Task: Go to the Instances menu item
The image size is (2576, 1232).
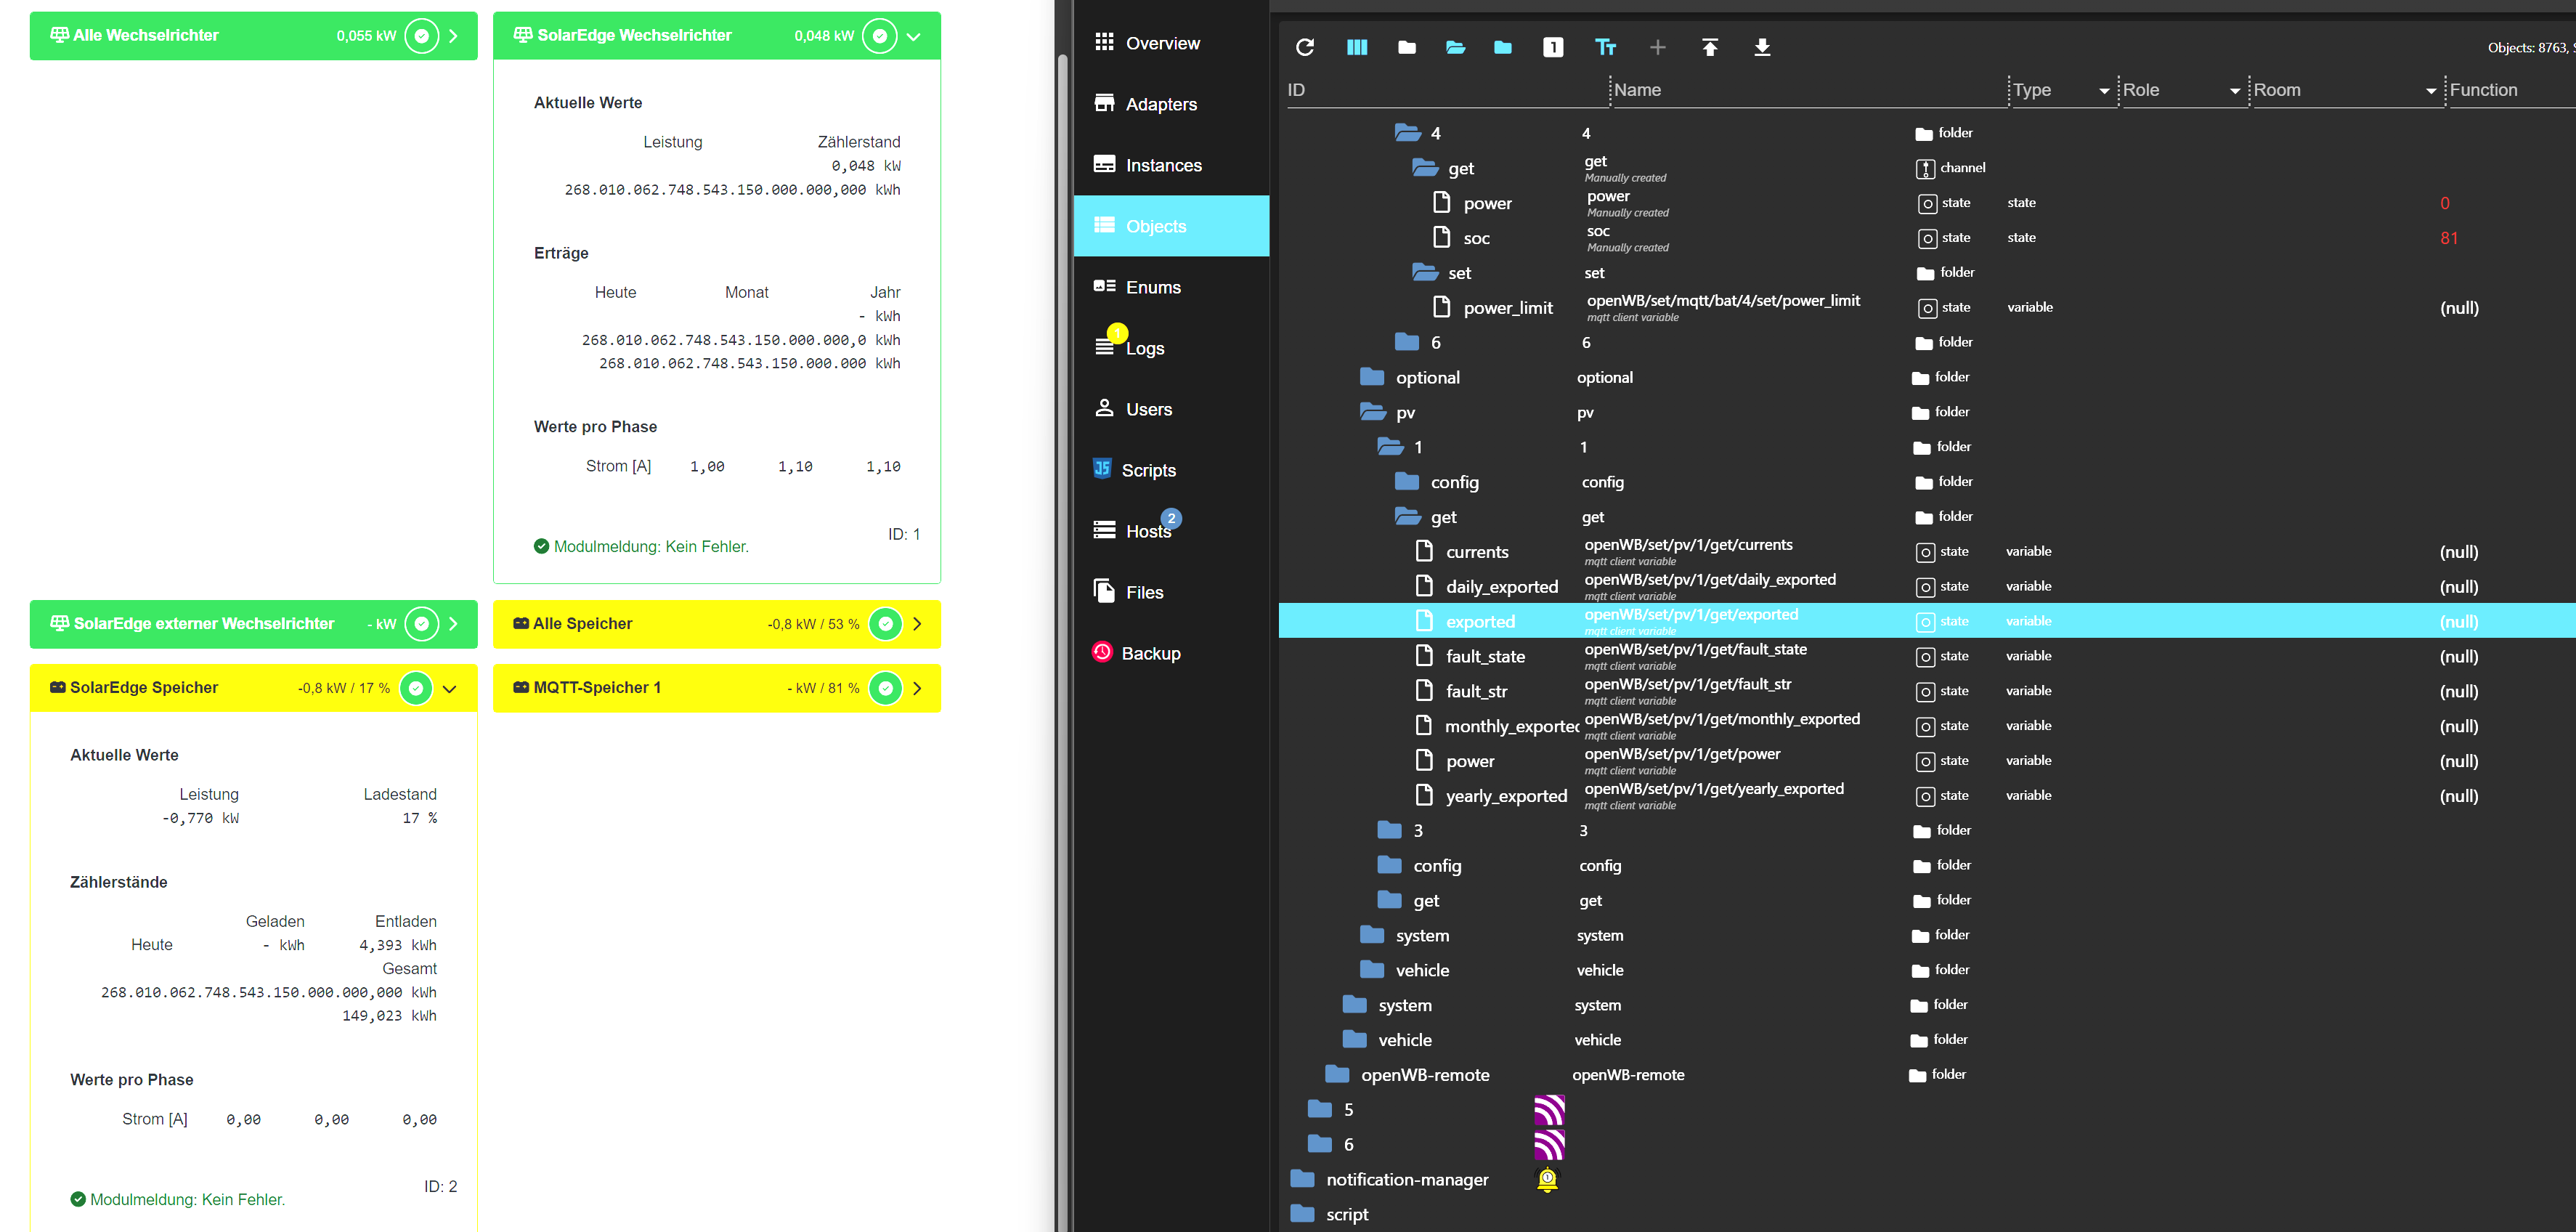Action: [x=1163, y=165]
